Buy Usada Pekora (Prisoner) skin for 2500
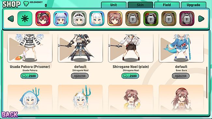 [x=29, y=76]
